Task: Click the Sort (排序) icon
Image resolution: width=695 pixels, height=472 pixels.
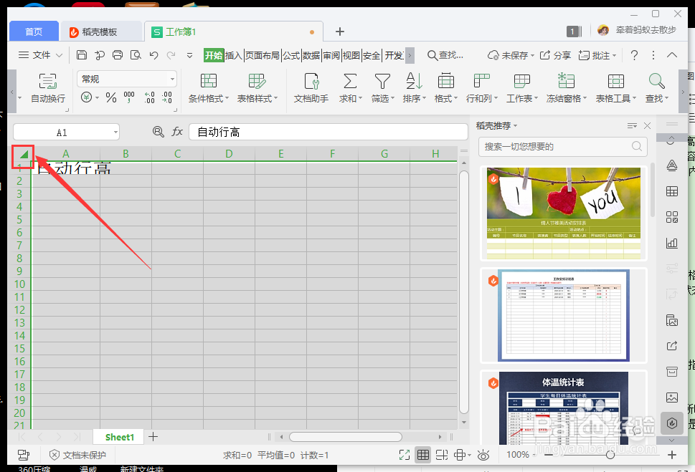Action: coord(414,81)
